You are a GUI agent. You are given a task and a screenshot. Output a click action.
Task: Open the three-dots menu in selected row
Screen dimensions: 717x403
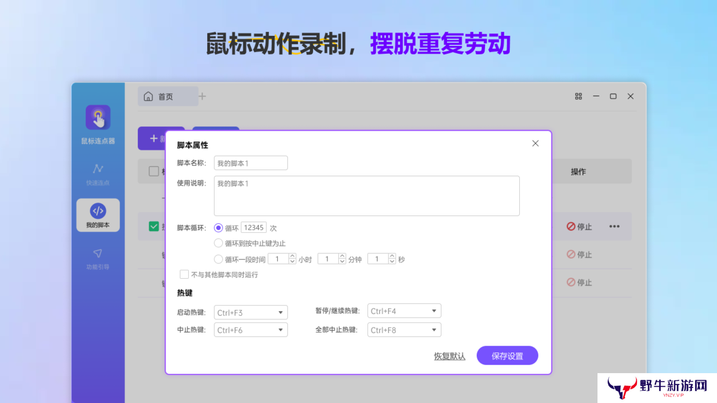[614, 226]
